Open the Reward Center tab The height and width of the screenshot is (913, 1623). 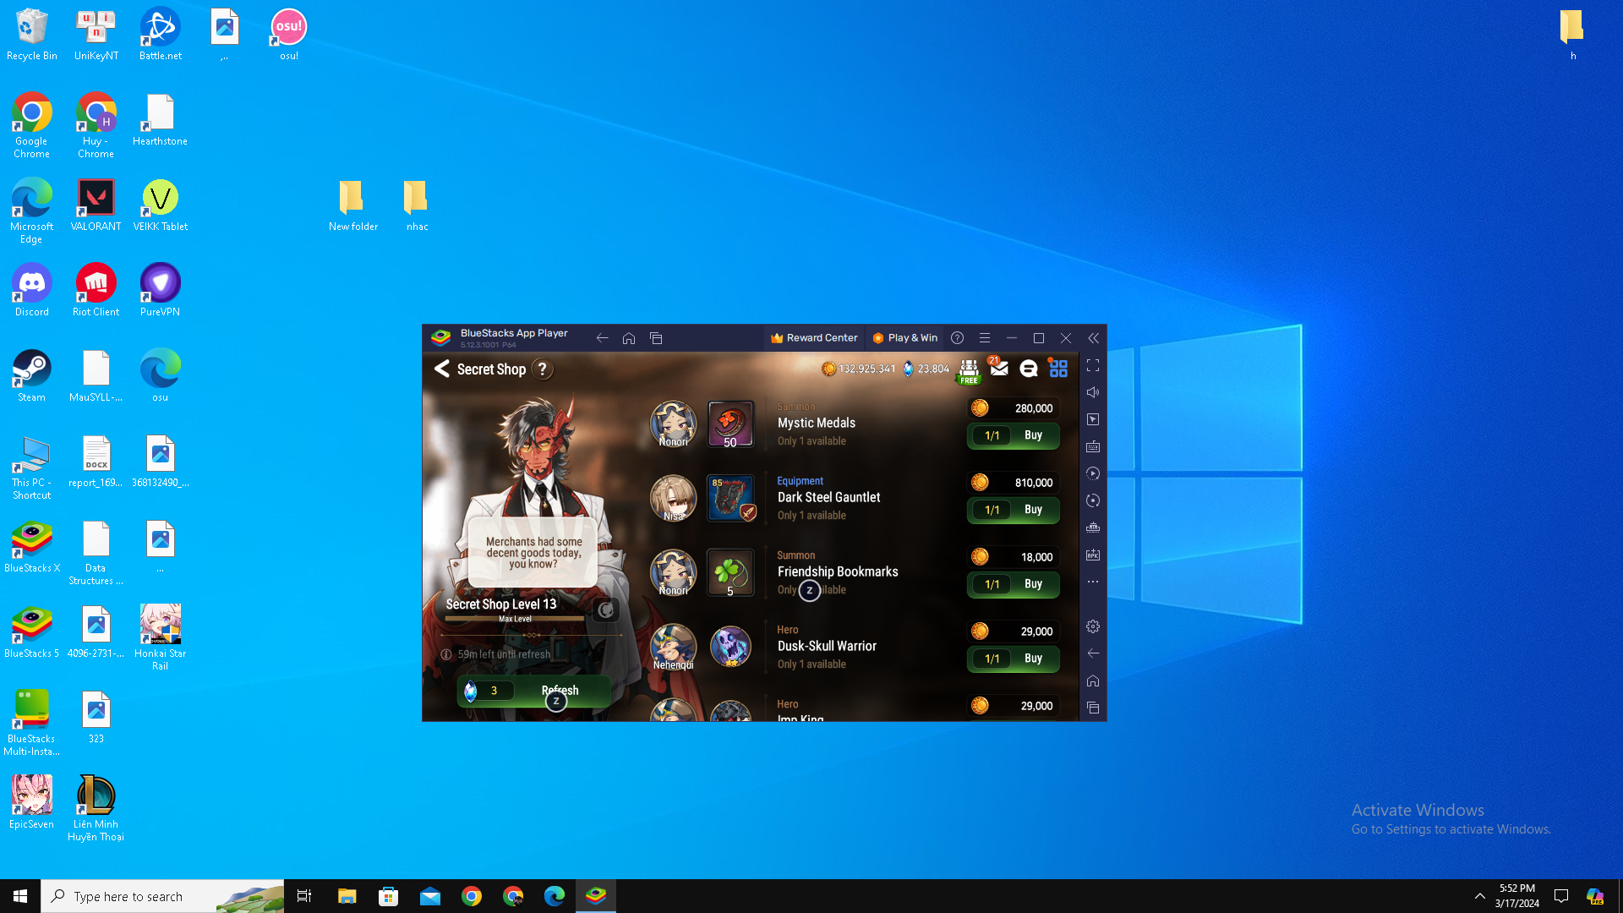pyautogui.click(x=814, y=338)
